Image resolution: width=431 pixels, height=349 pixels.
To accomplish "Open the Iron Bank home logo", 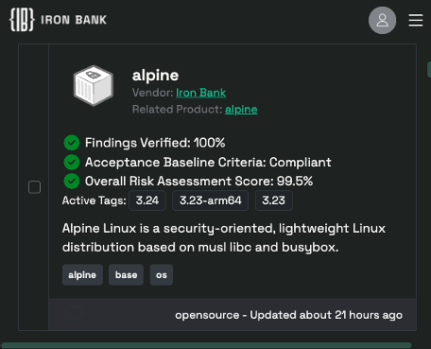I will click(59, 20).
